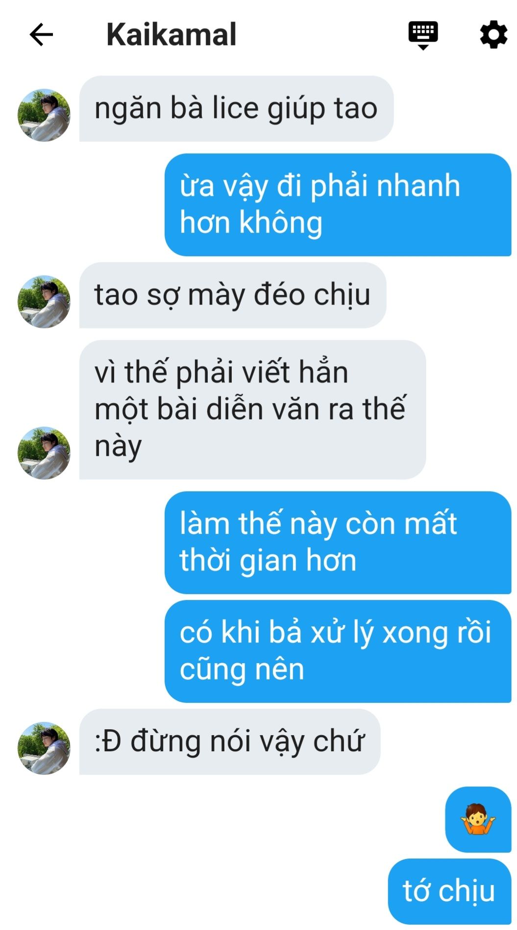Tap avatar next to 'tao sợ mày đéo chịu'
Image resolution: width=517 pixels, height=930 pixels.
[x=44, y=302]
